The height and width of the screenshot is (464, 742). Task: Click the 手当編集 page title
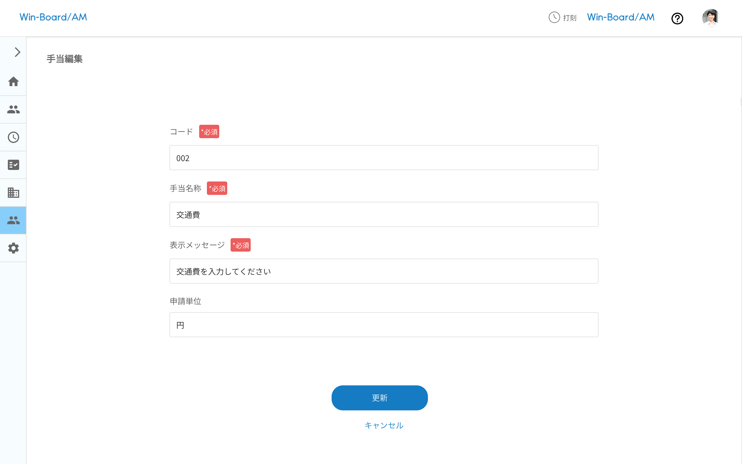[x=64, y=59]
